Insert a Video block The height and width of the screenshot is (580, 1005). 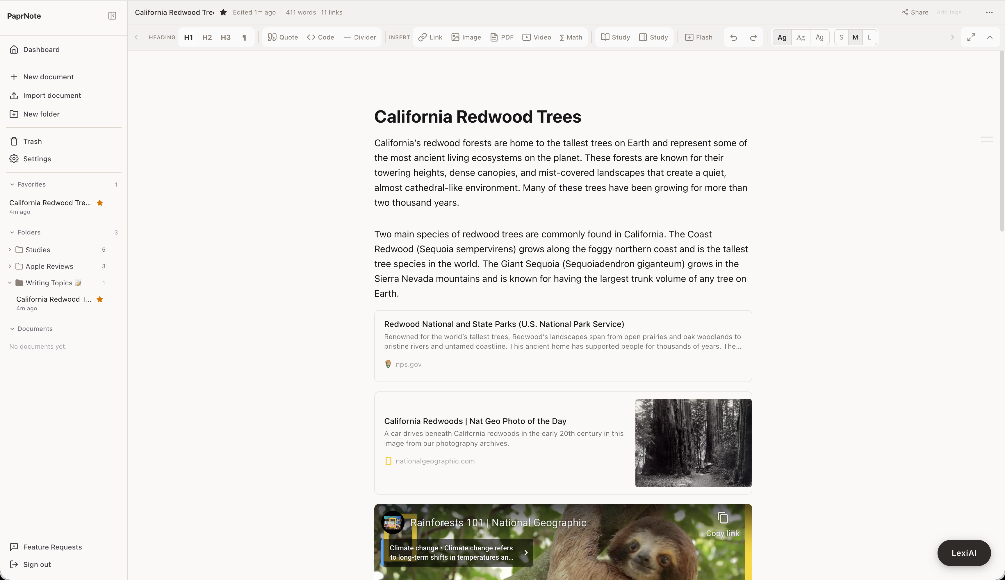(x=536, y=37)
